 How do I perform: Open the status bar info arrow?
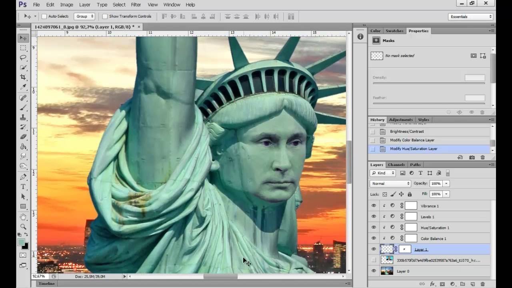(125, 276)
